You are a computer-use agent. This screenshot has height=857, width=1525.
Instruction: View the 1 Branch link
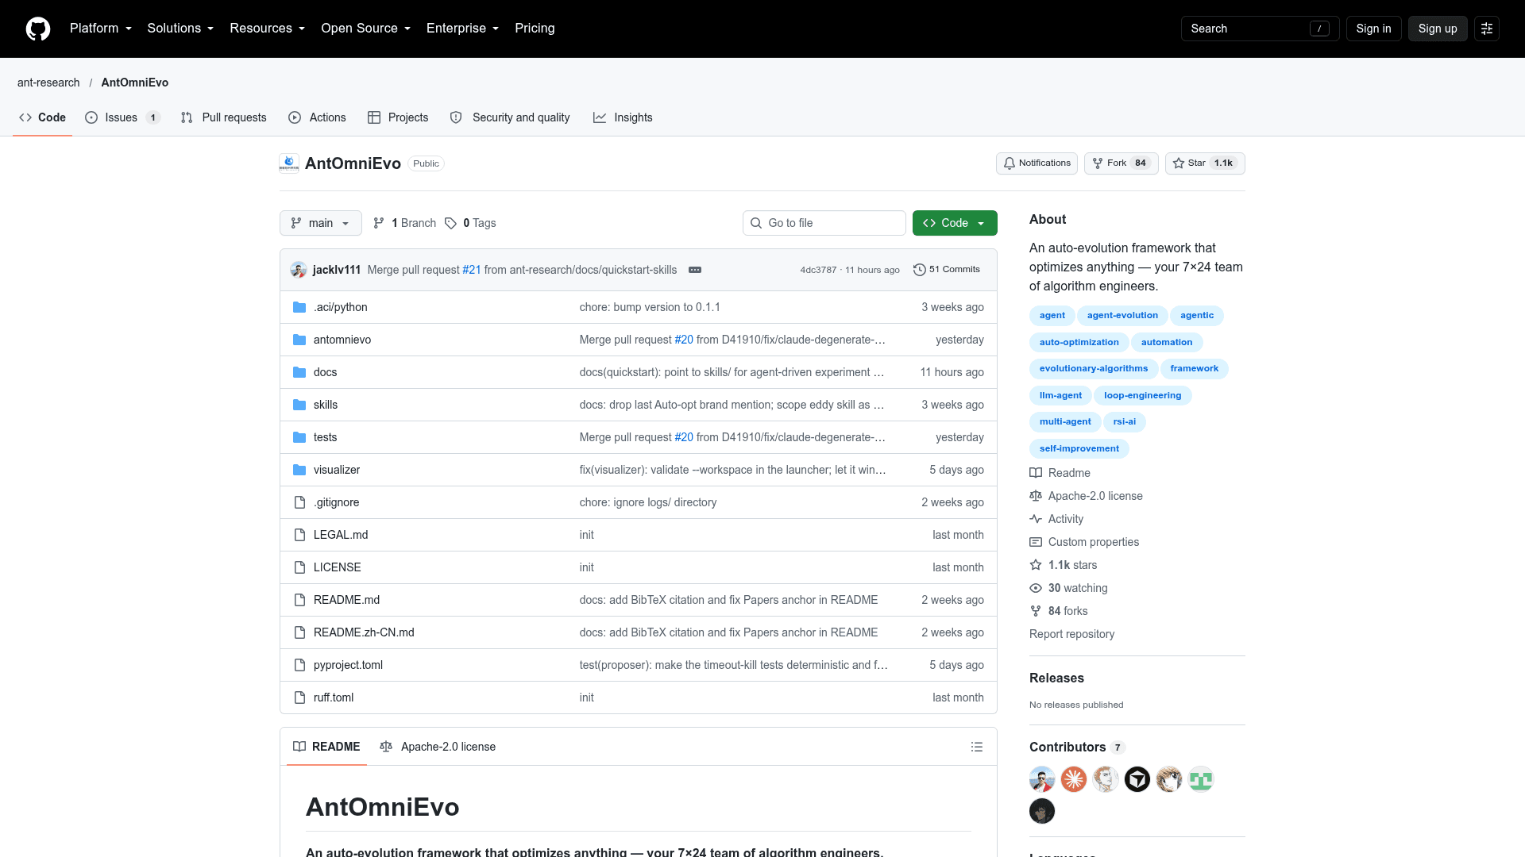[x=405, y=223]
